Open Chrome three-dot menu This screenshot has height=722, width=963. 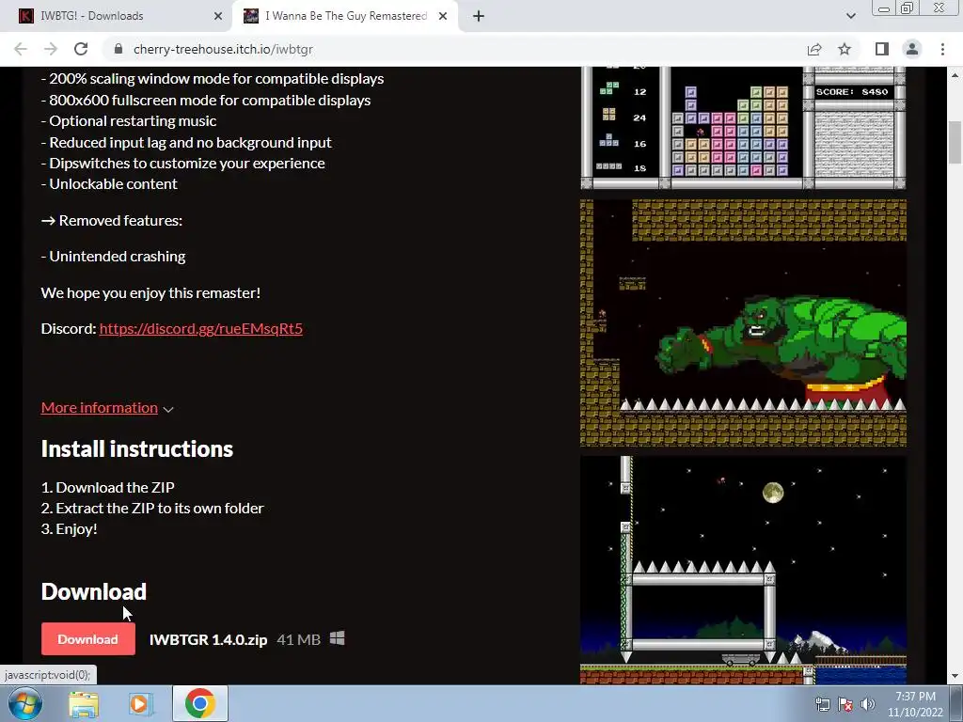click(x=942, y=49)
